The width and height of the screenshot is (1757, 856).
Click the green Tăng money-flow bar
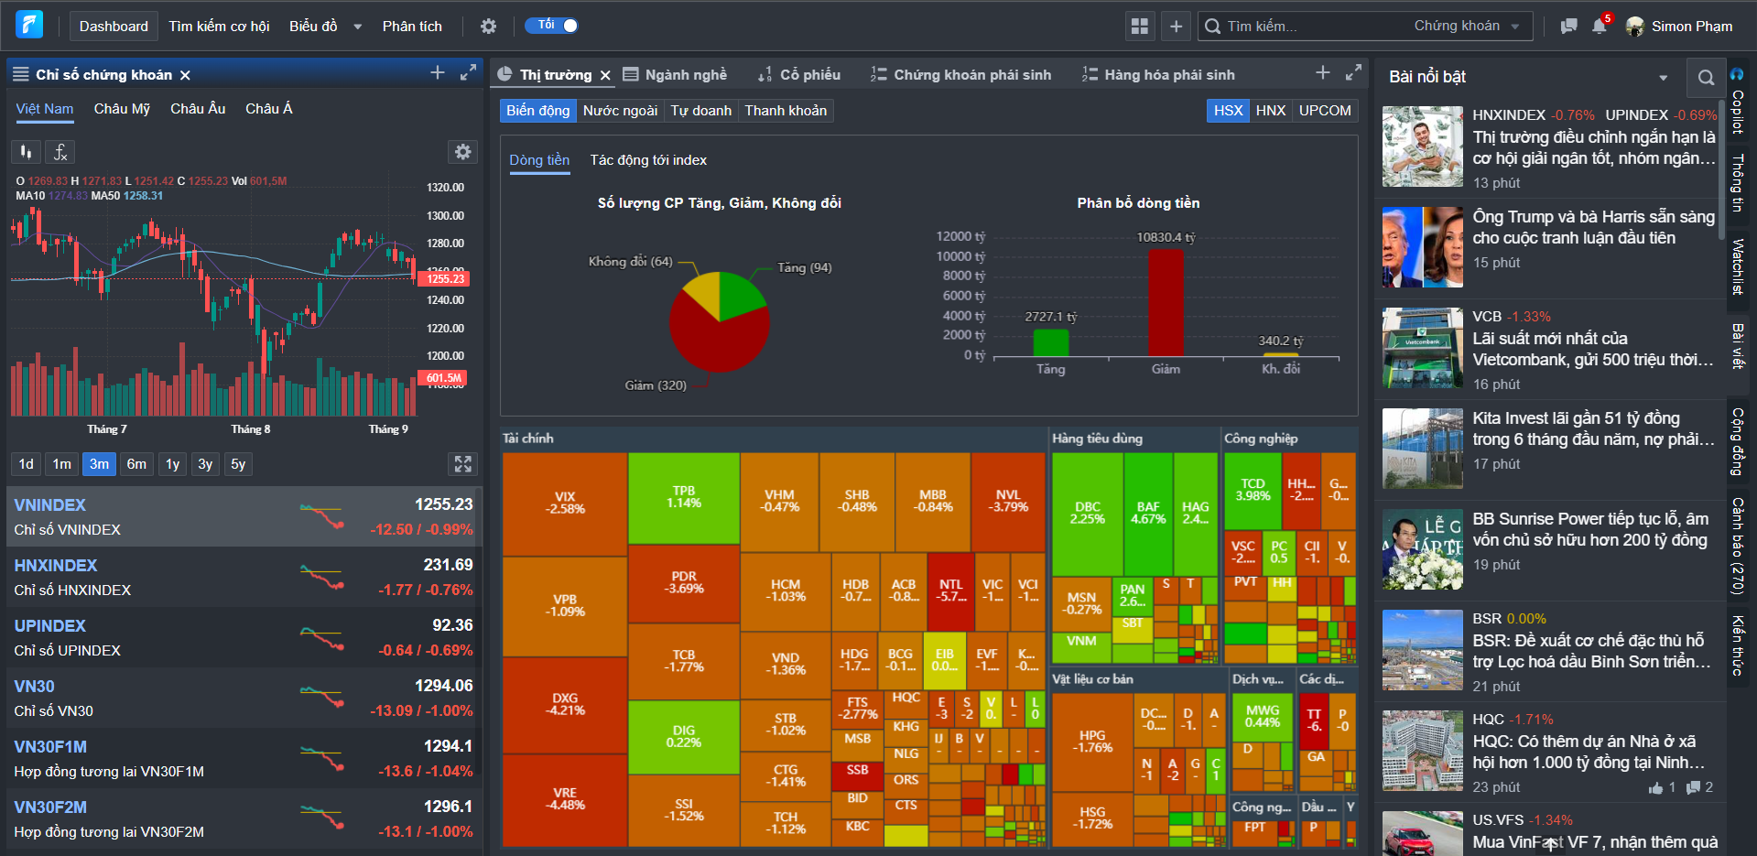[1050, 342]
